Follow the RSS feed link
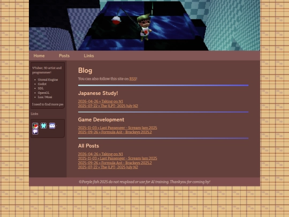The image size is (289, 217). click(x=133, y=79)
